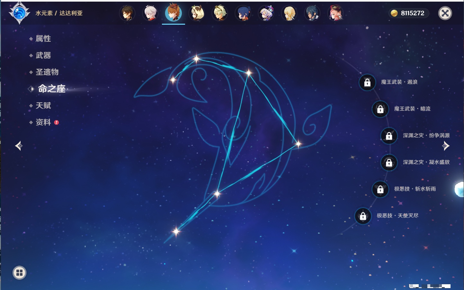This screenshot has width=464, height=290.
Task: Select the blonde Traveler avatar
Action: tap(289, 13)
